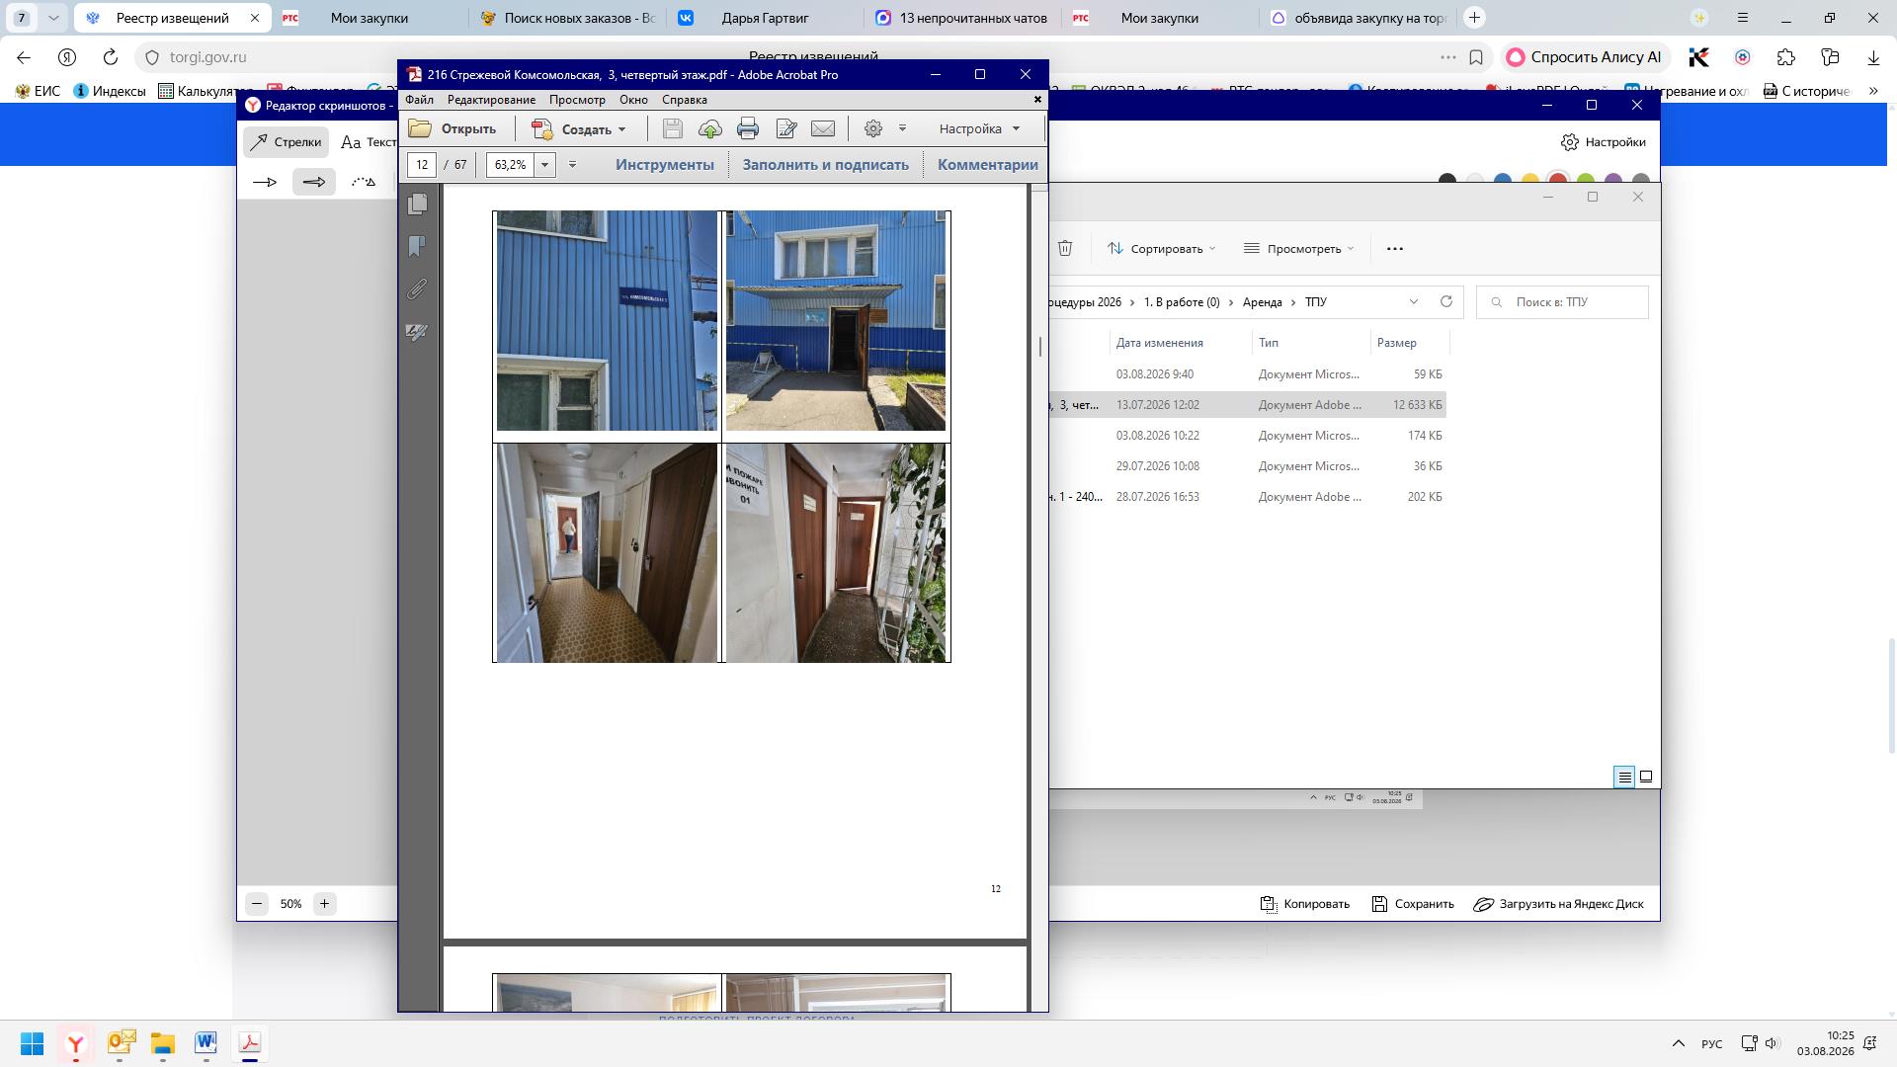Open the Справка menu in Acrobat

[x=684, y=100]
